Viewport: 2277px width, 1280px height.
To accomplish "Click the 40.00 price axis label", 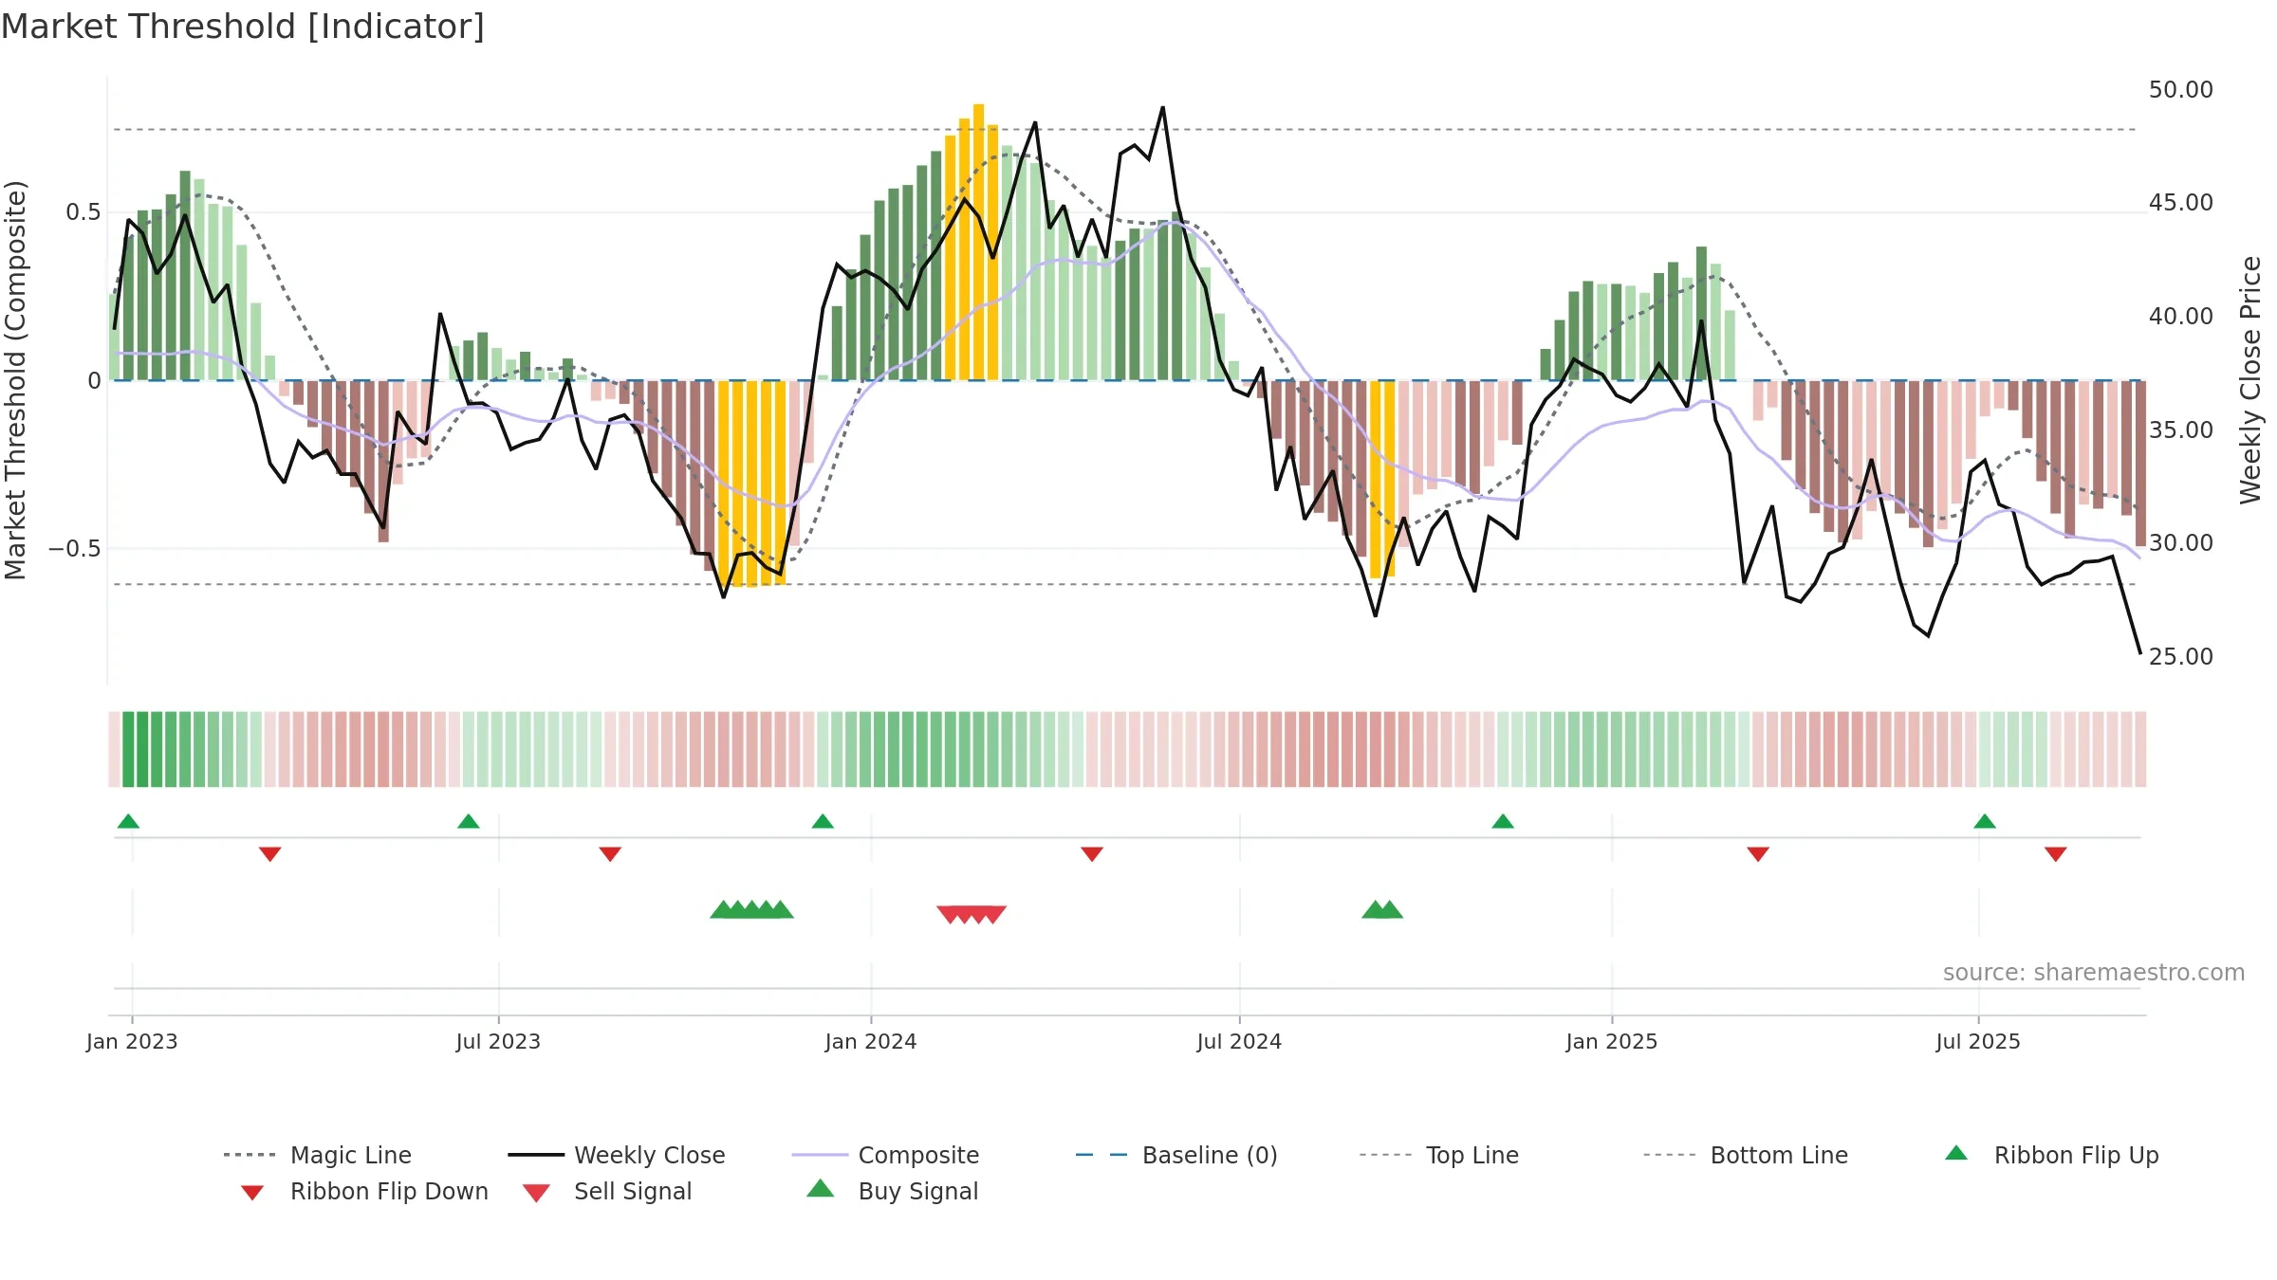I will (x=2180, y=317).
